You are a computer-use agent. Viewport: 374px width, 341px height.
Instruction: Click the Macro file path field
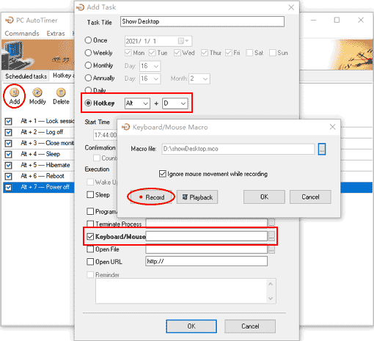(238, 149)
